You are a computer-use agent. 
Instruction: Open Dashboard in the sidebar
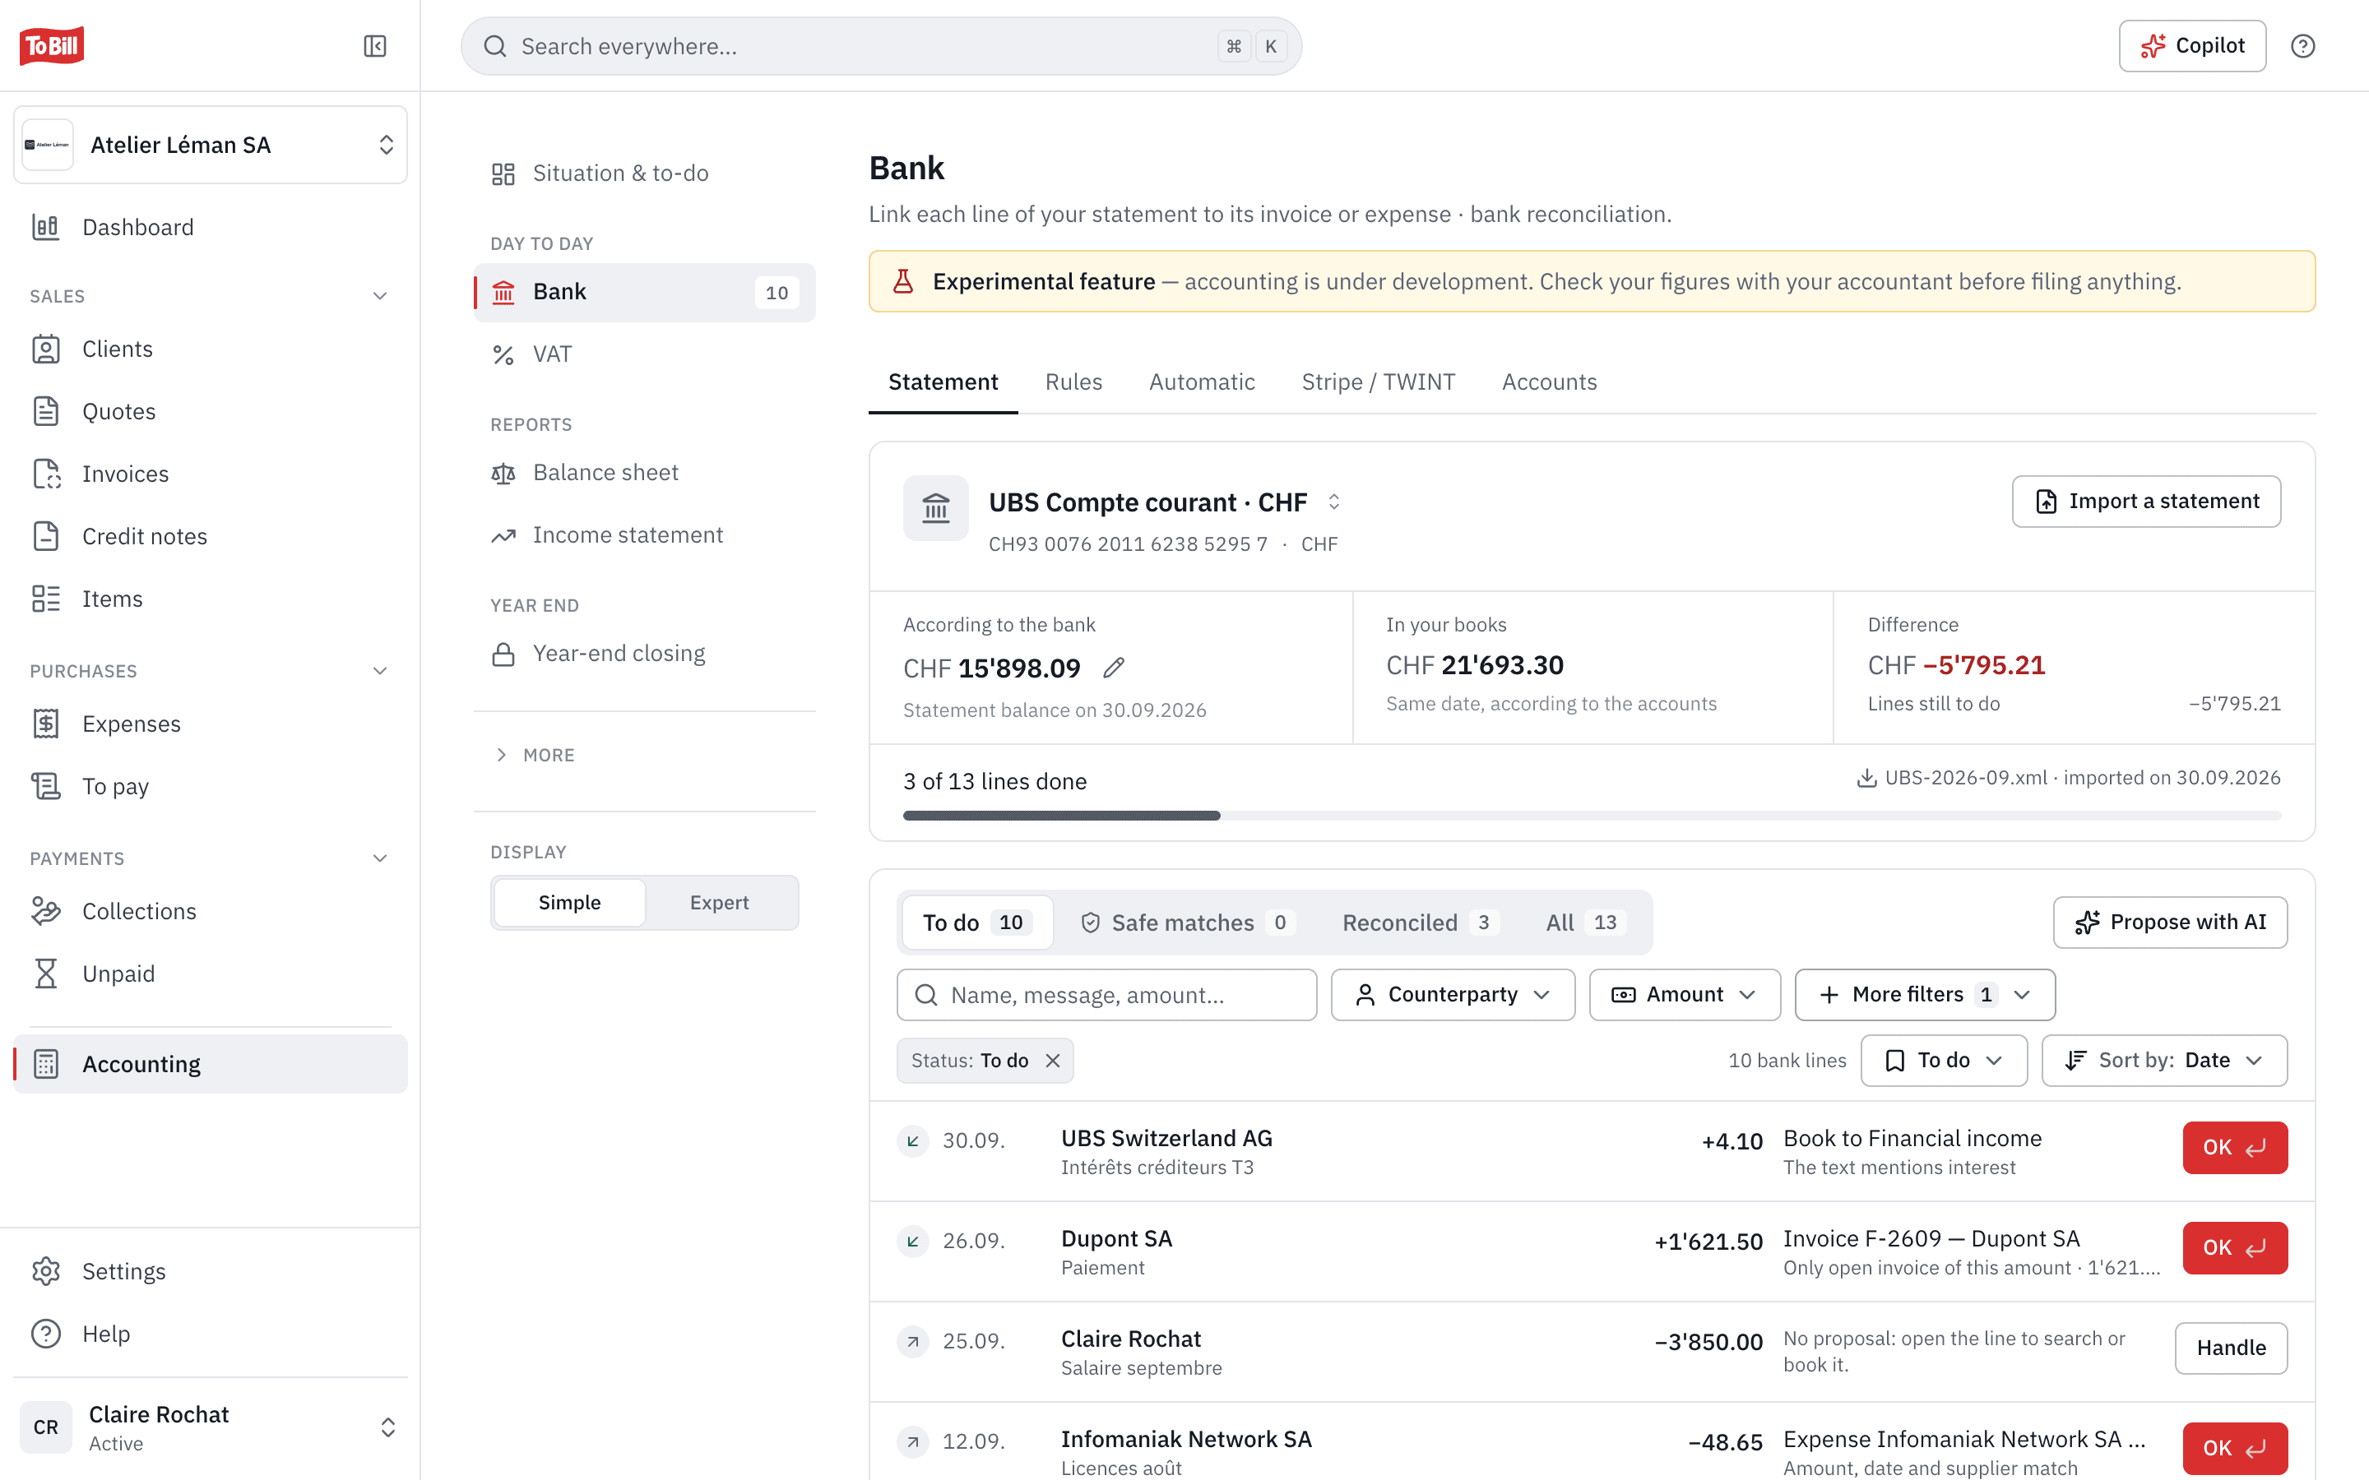click(211, 227)
